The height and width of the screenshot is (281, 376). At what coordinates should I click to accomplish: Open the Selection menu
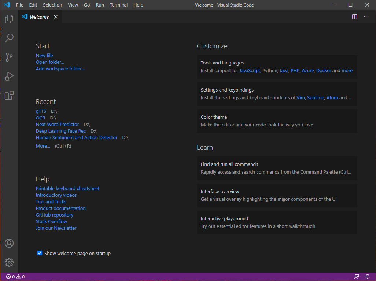pyautogui.click(x=52, y=5)
